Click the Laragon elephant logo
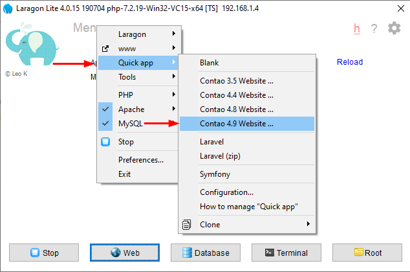The image size is (410, 272). coord(32,44)
